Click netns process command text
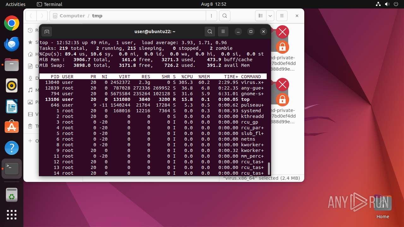 [x=248, y=139]
